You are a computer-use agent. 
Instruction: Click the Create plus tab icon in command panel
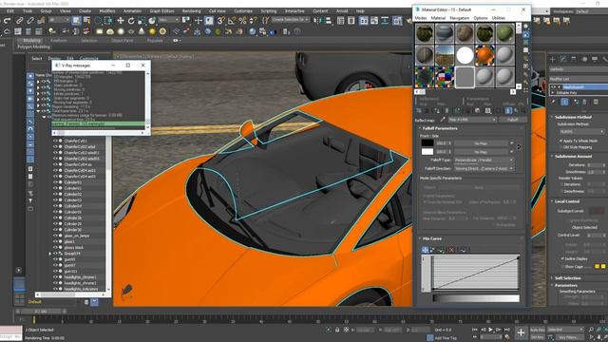click(553, 59)
